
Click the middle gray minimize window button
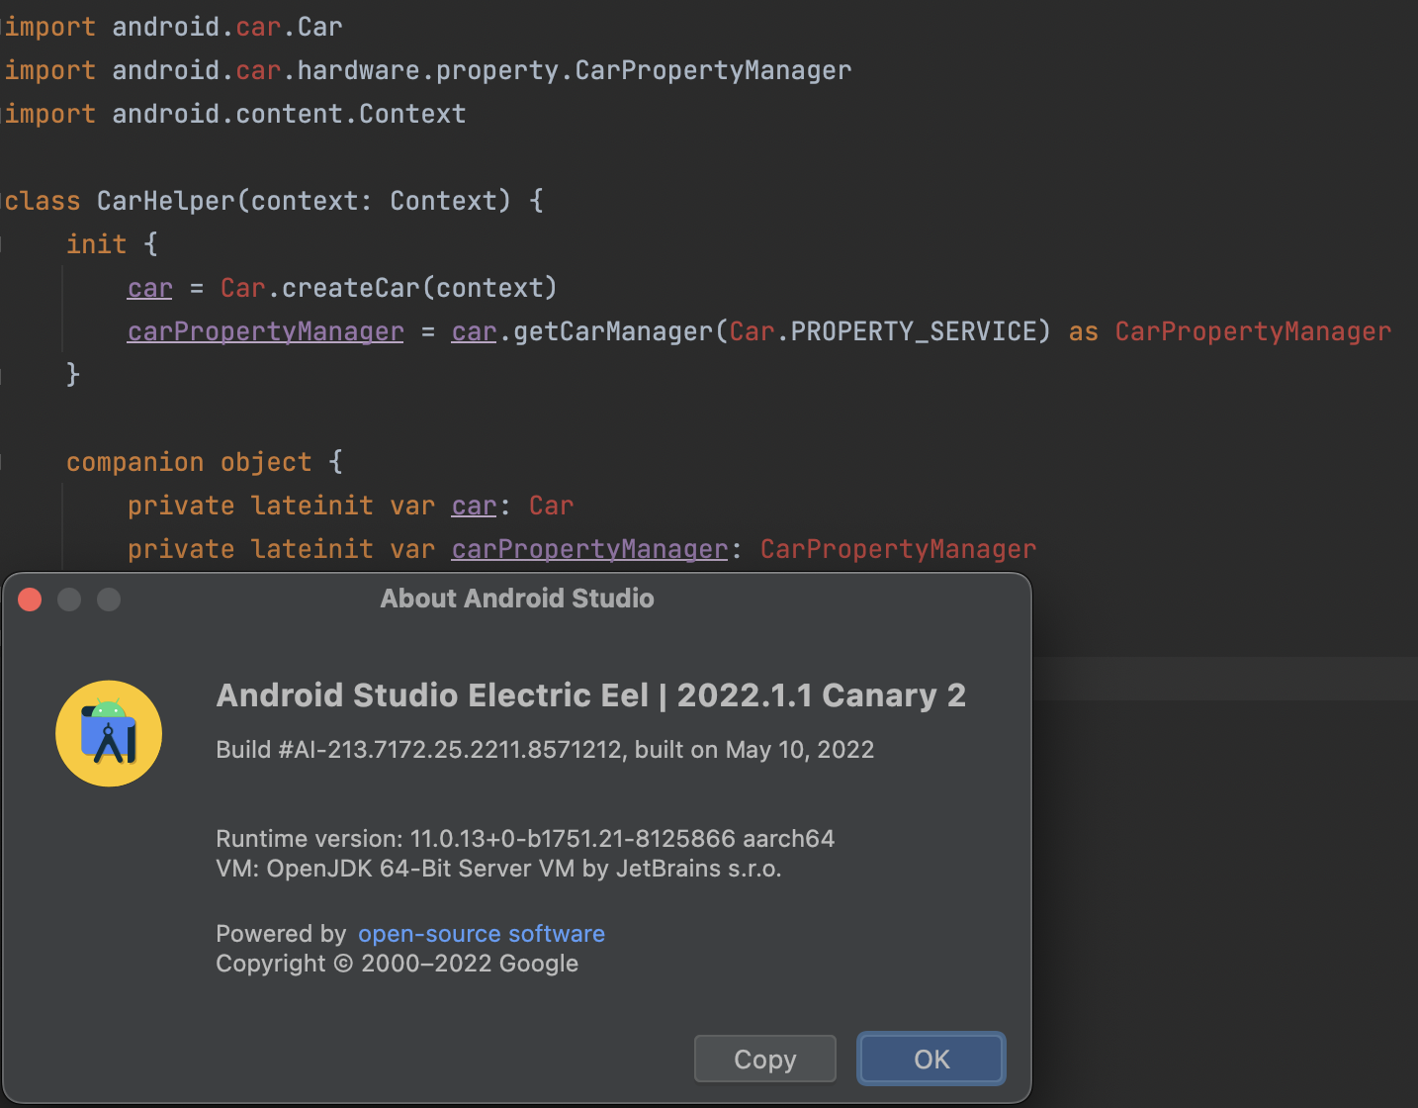click(x=69, y=600)
